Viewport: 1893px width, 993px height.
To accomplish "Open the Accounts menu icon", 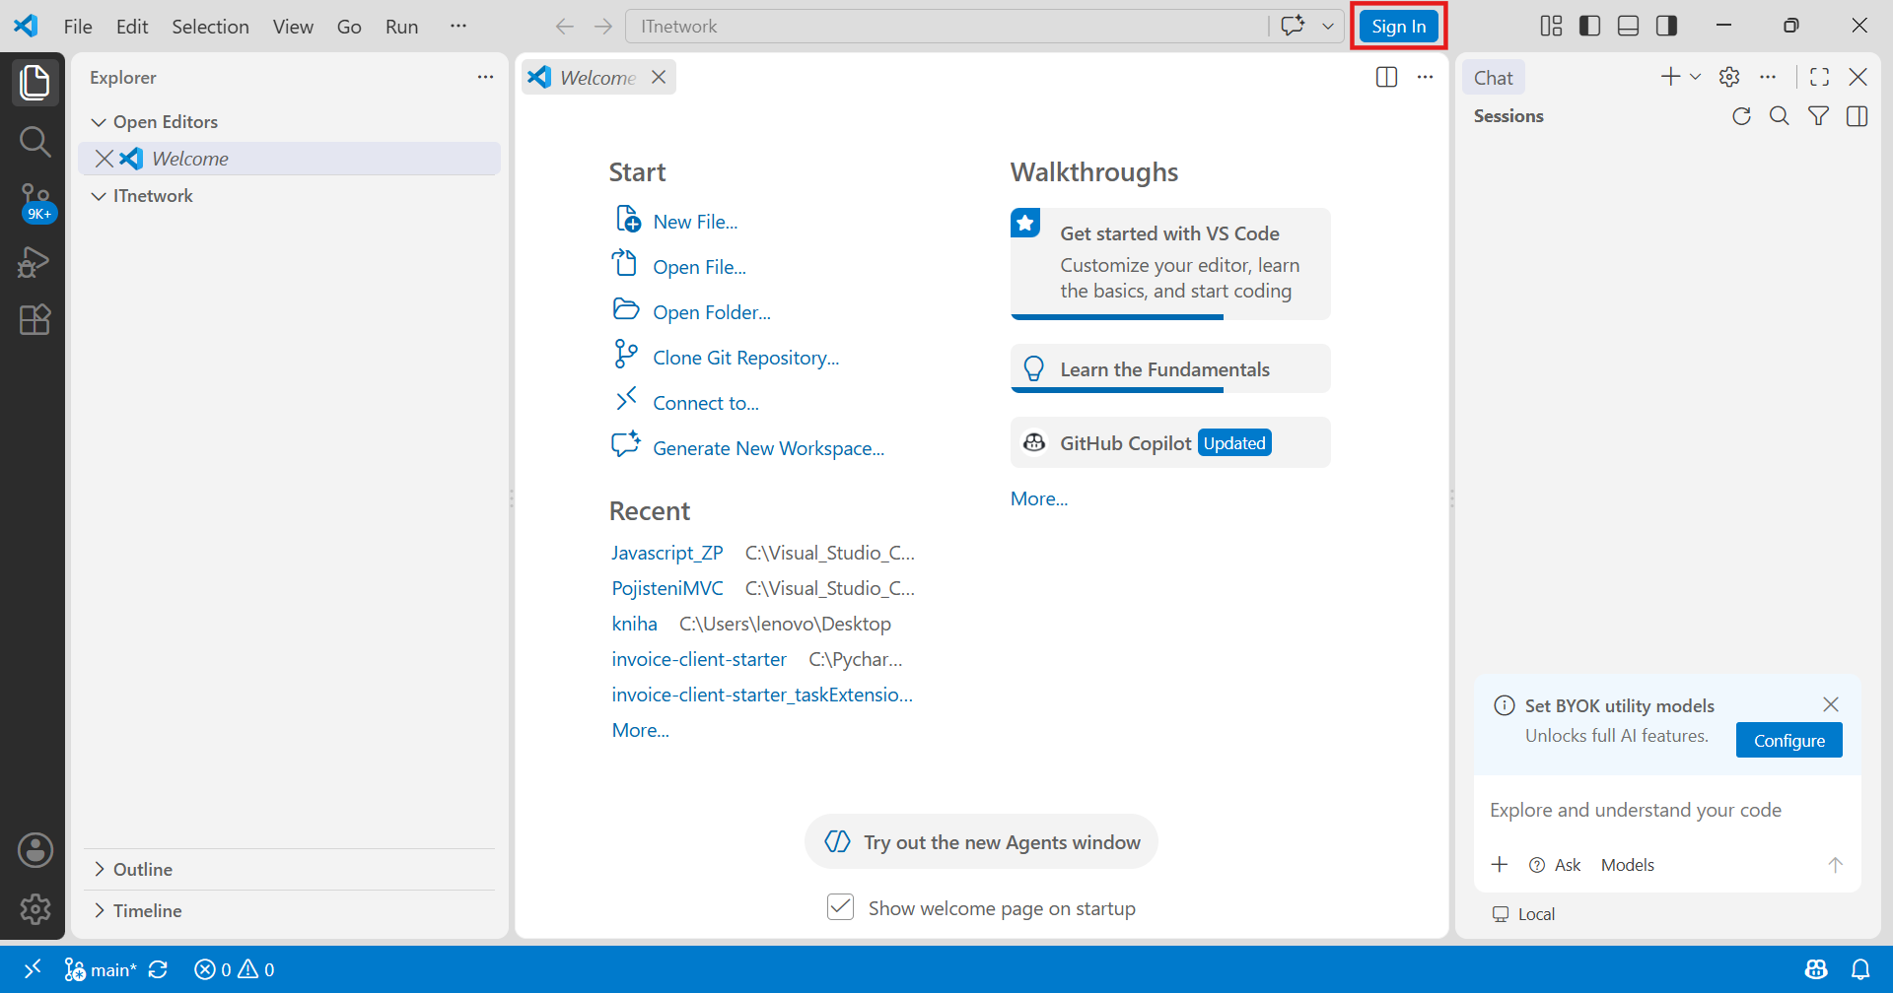I will click(35, 850).
